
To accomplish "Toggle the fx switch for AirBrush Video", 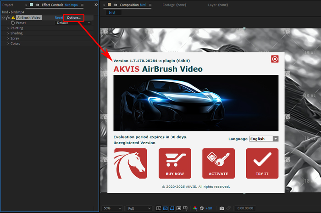I will (8, 17).
